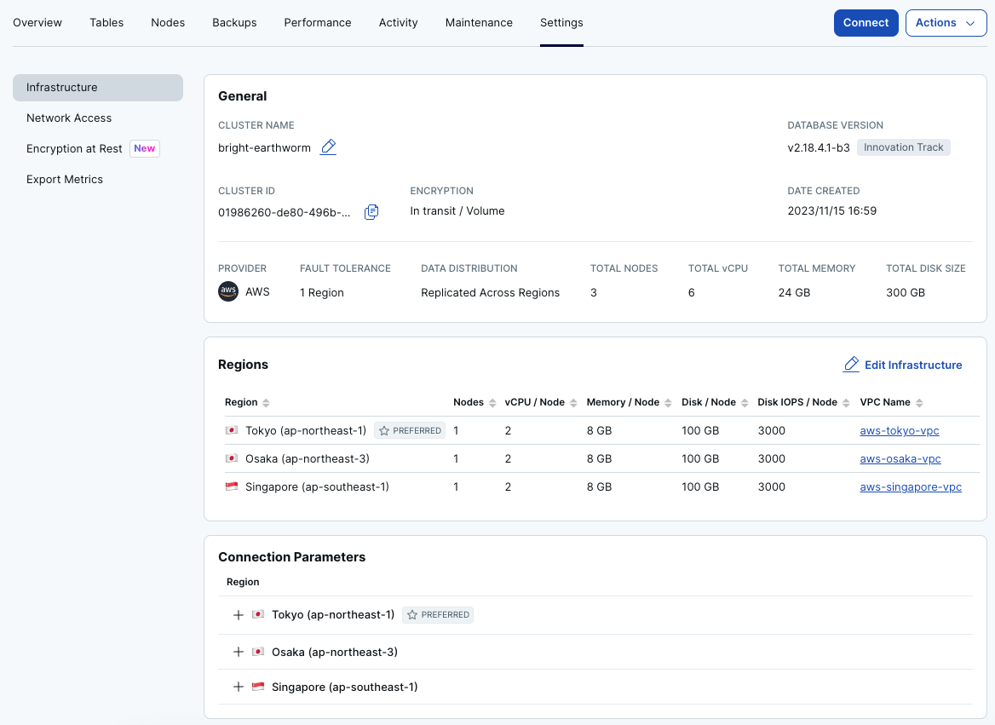Click the 1 Region fault tolerance value

[322, 293]
